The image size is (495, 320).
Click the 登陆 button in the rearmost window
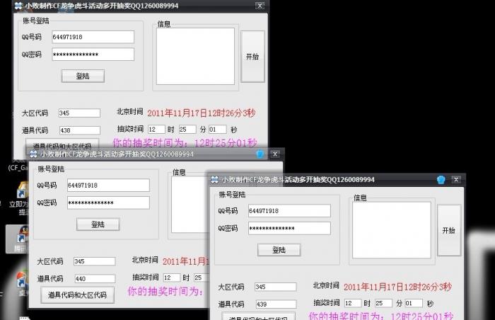(83, 76)
